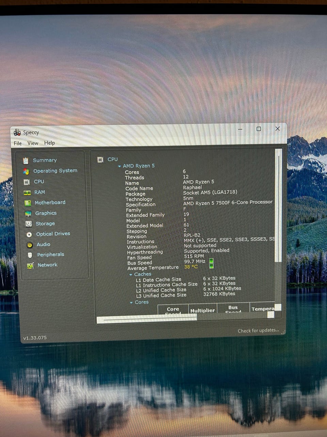
Task: Click the vertical scrollbar in CPU panel
Action: click(x=278, y=206)
